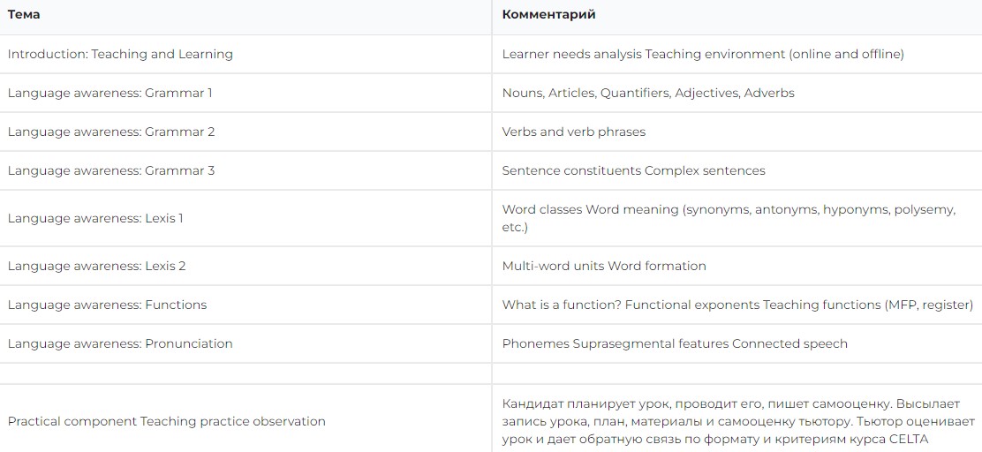The height and width of the screenshot is (452, 982).
Task: Click "Language awareness: Grammar 3" topic
Action: coord(111,170)
